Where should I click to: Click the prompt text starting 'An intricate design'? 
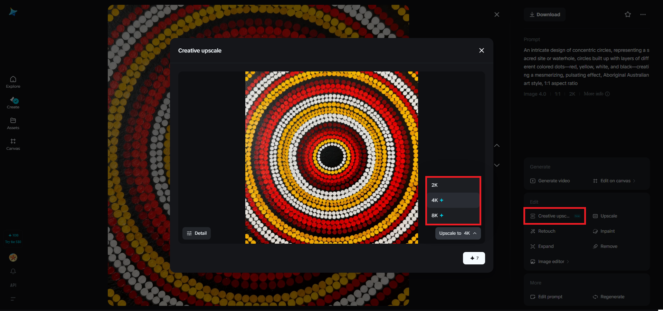586,67
